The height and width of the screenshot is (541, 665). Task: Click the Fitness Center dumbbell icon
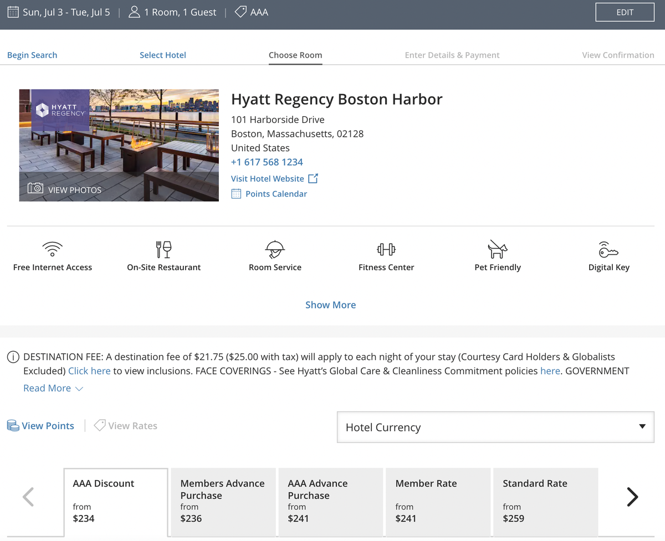coord(386,249)
